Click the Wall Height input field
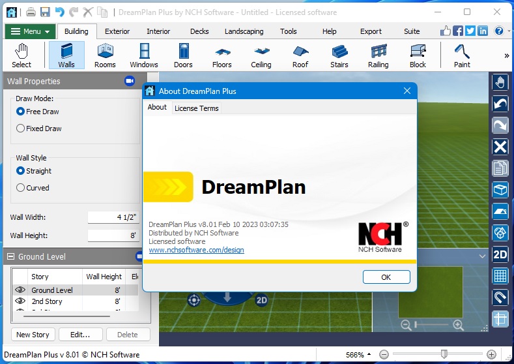The image size is (514, 364). click(113, 235)
